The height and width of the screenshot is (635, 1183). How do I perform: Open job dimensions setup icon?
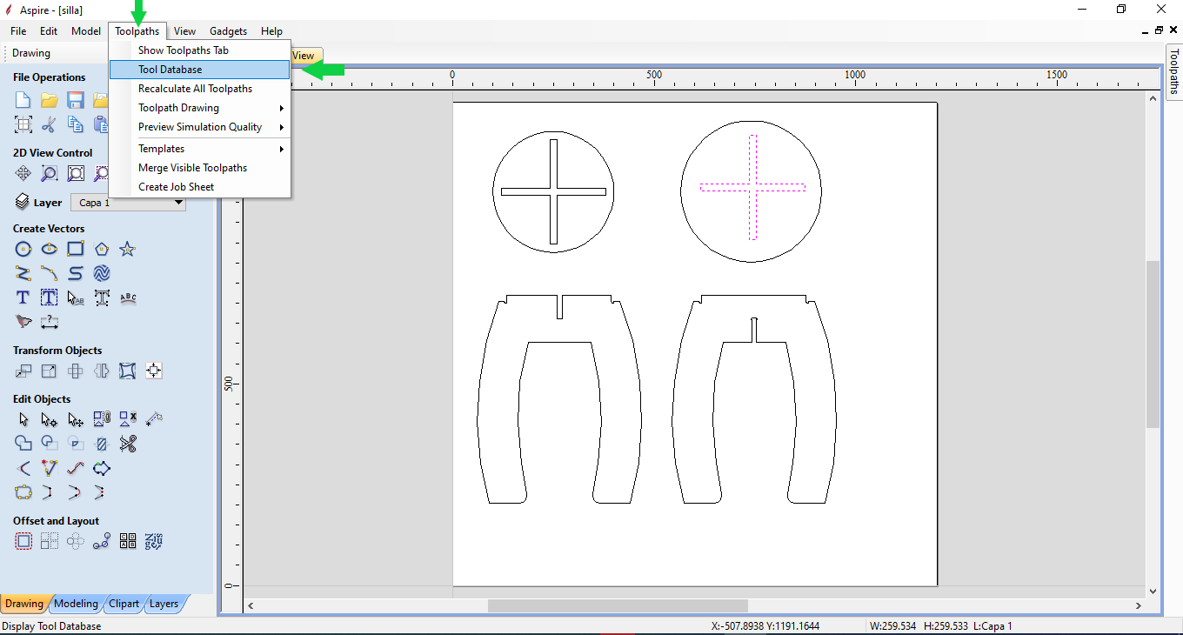click(23, 124)
